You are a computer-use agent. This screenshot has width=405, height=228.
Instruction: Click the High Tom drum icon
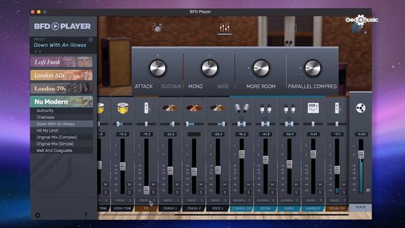point(122,108)
